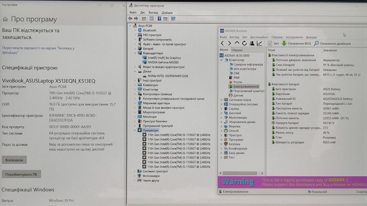Select Рівень зносу row in AIDA64
The image size is (367, 206).
(316, 132)
